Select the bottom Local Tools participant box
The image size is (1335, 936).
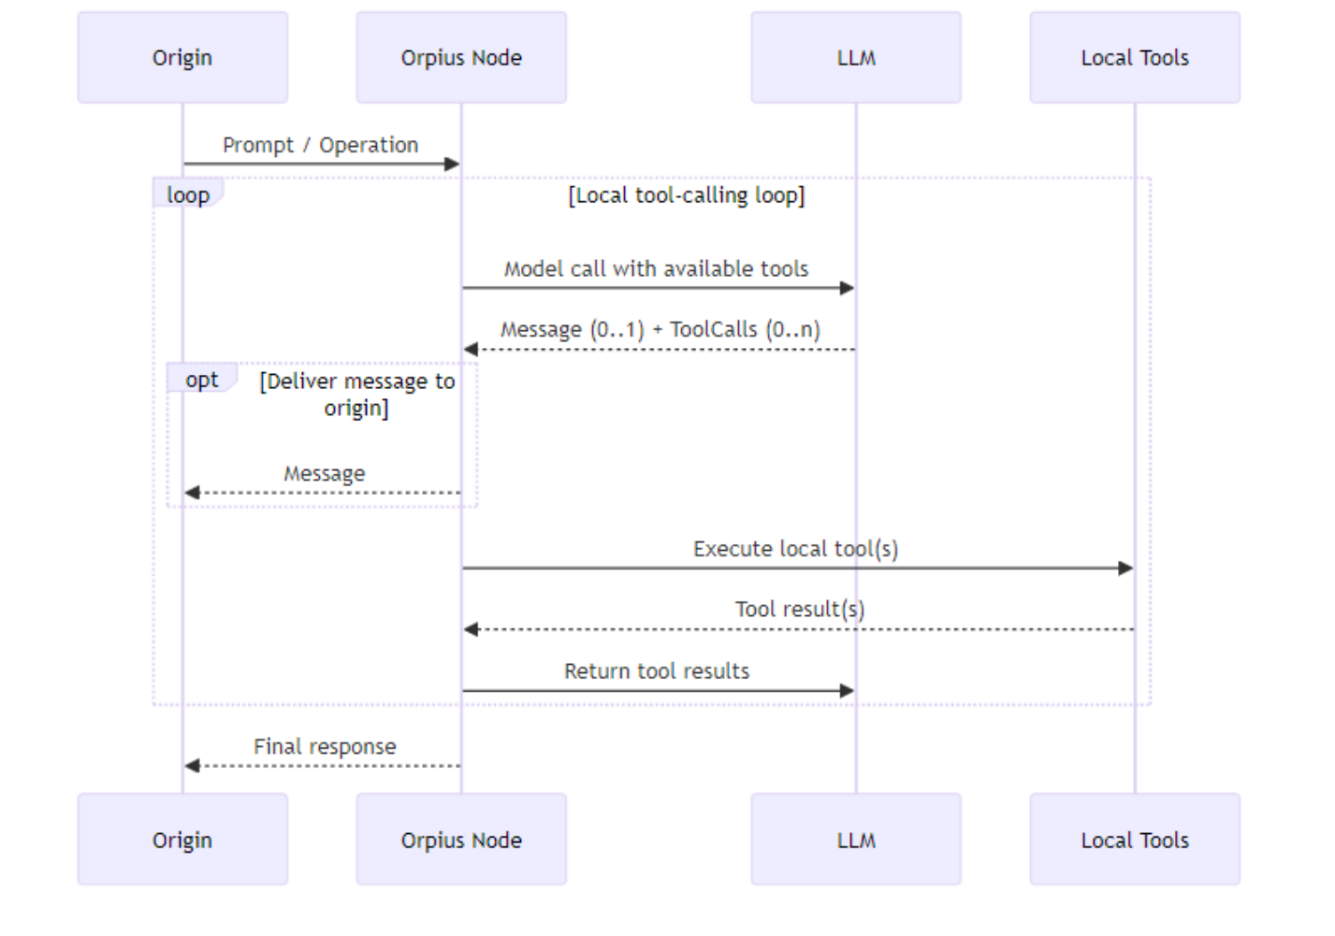click(x=1135, y=840)
